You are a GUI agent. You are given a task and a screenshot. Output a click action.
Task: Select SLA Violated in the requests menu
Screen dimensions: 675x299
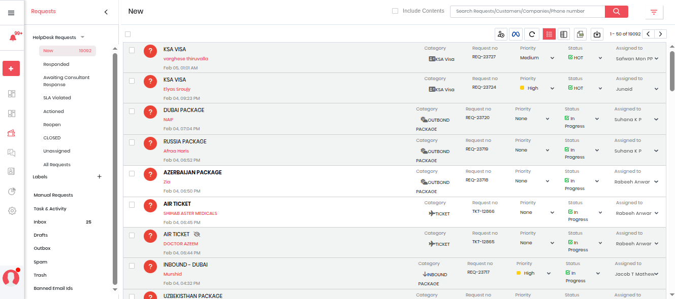(57, 98)
